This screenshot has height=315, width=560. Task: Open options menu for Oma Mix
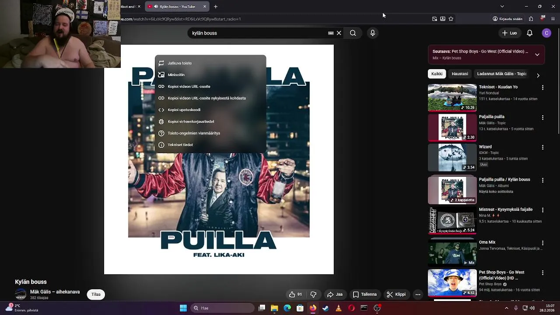point(542,243)
